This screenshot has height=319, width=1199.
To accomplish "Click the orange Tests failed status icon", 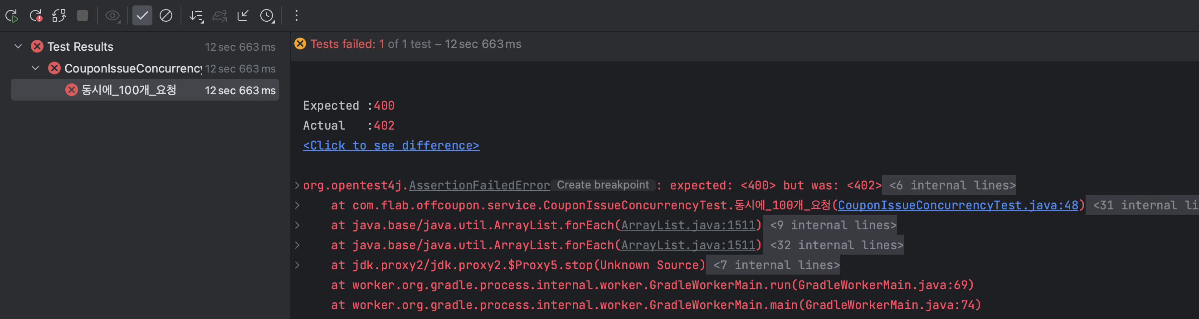I will click(x=300, y=43).
